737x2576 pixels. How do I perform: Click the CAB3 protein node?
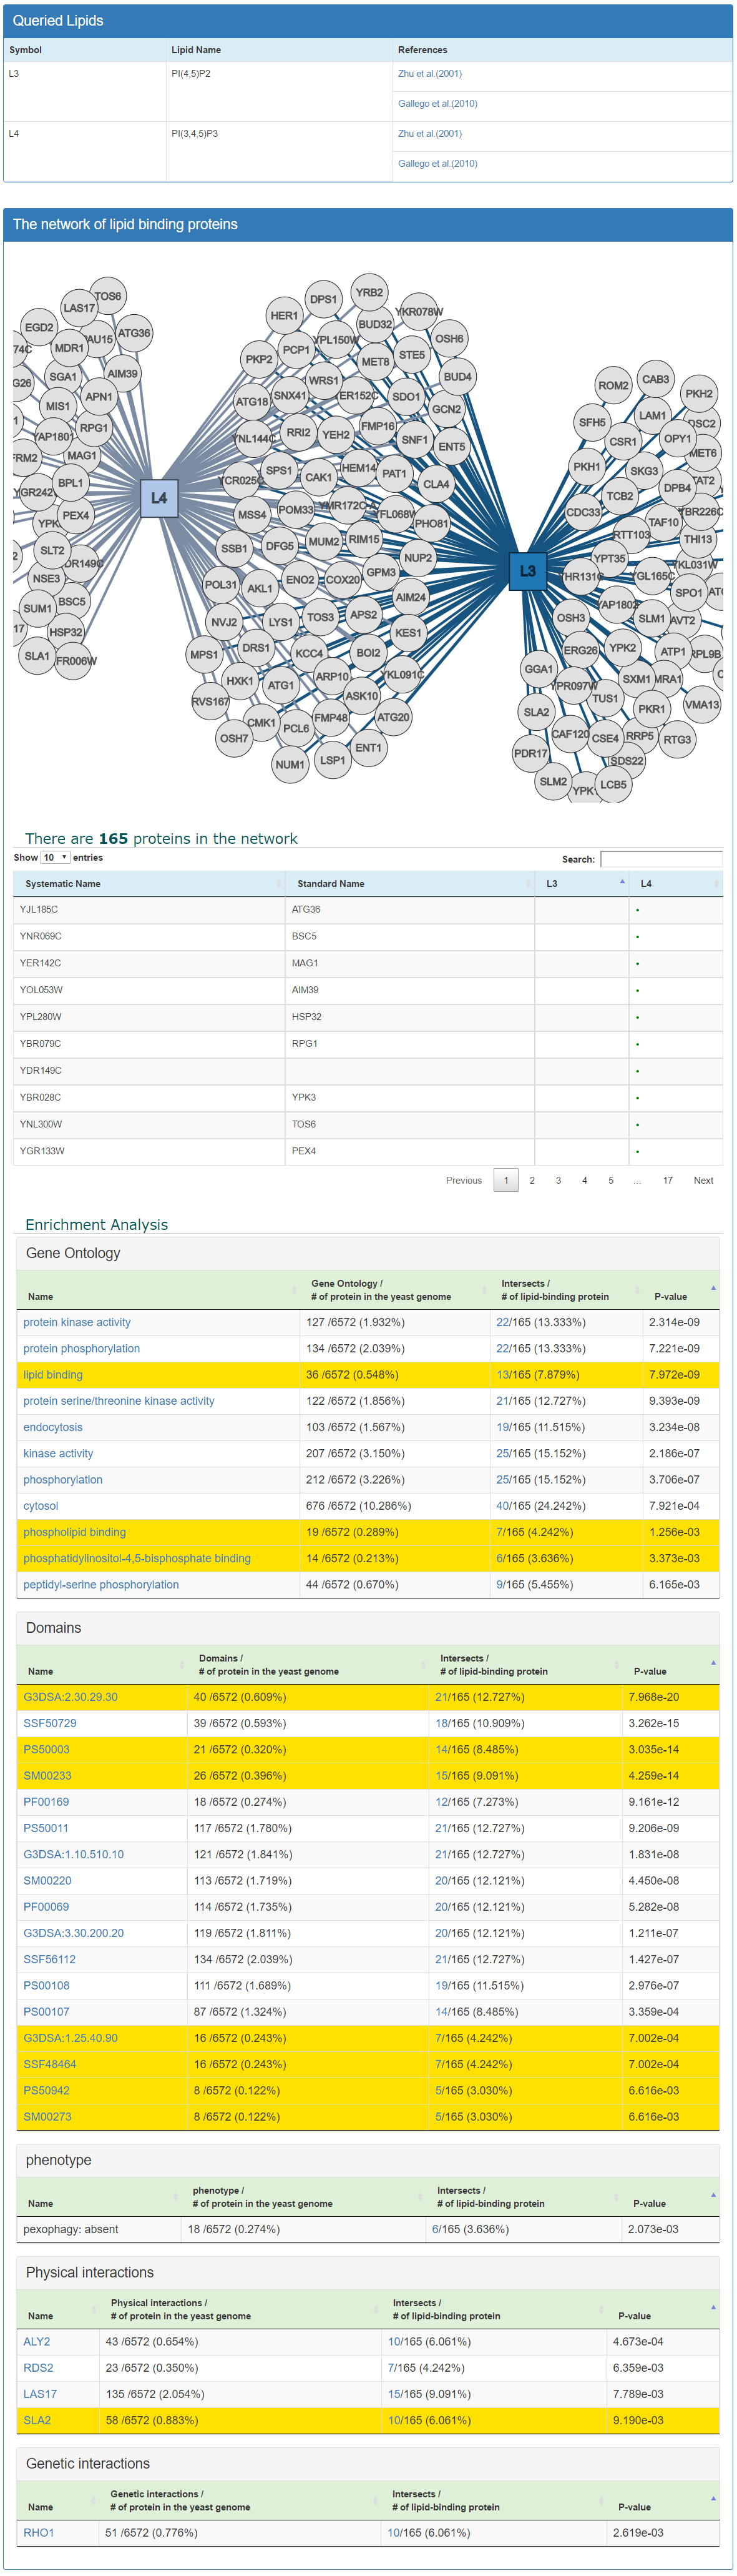[x=655, y=380]
